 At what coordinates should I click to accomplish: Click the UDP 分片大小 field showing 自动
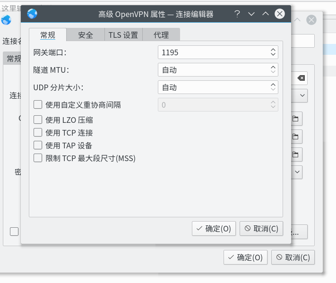(218, 87)
